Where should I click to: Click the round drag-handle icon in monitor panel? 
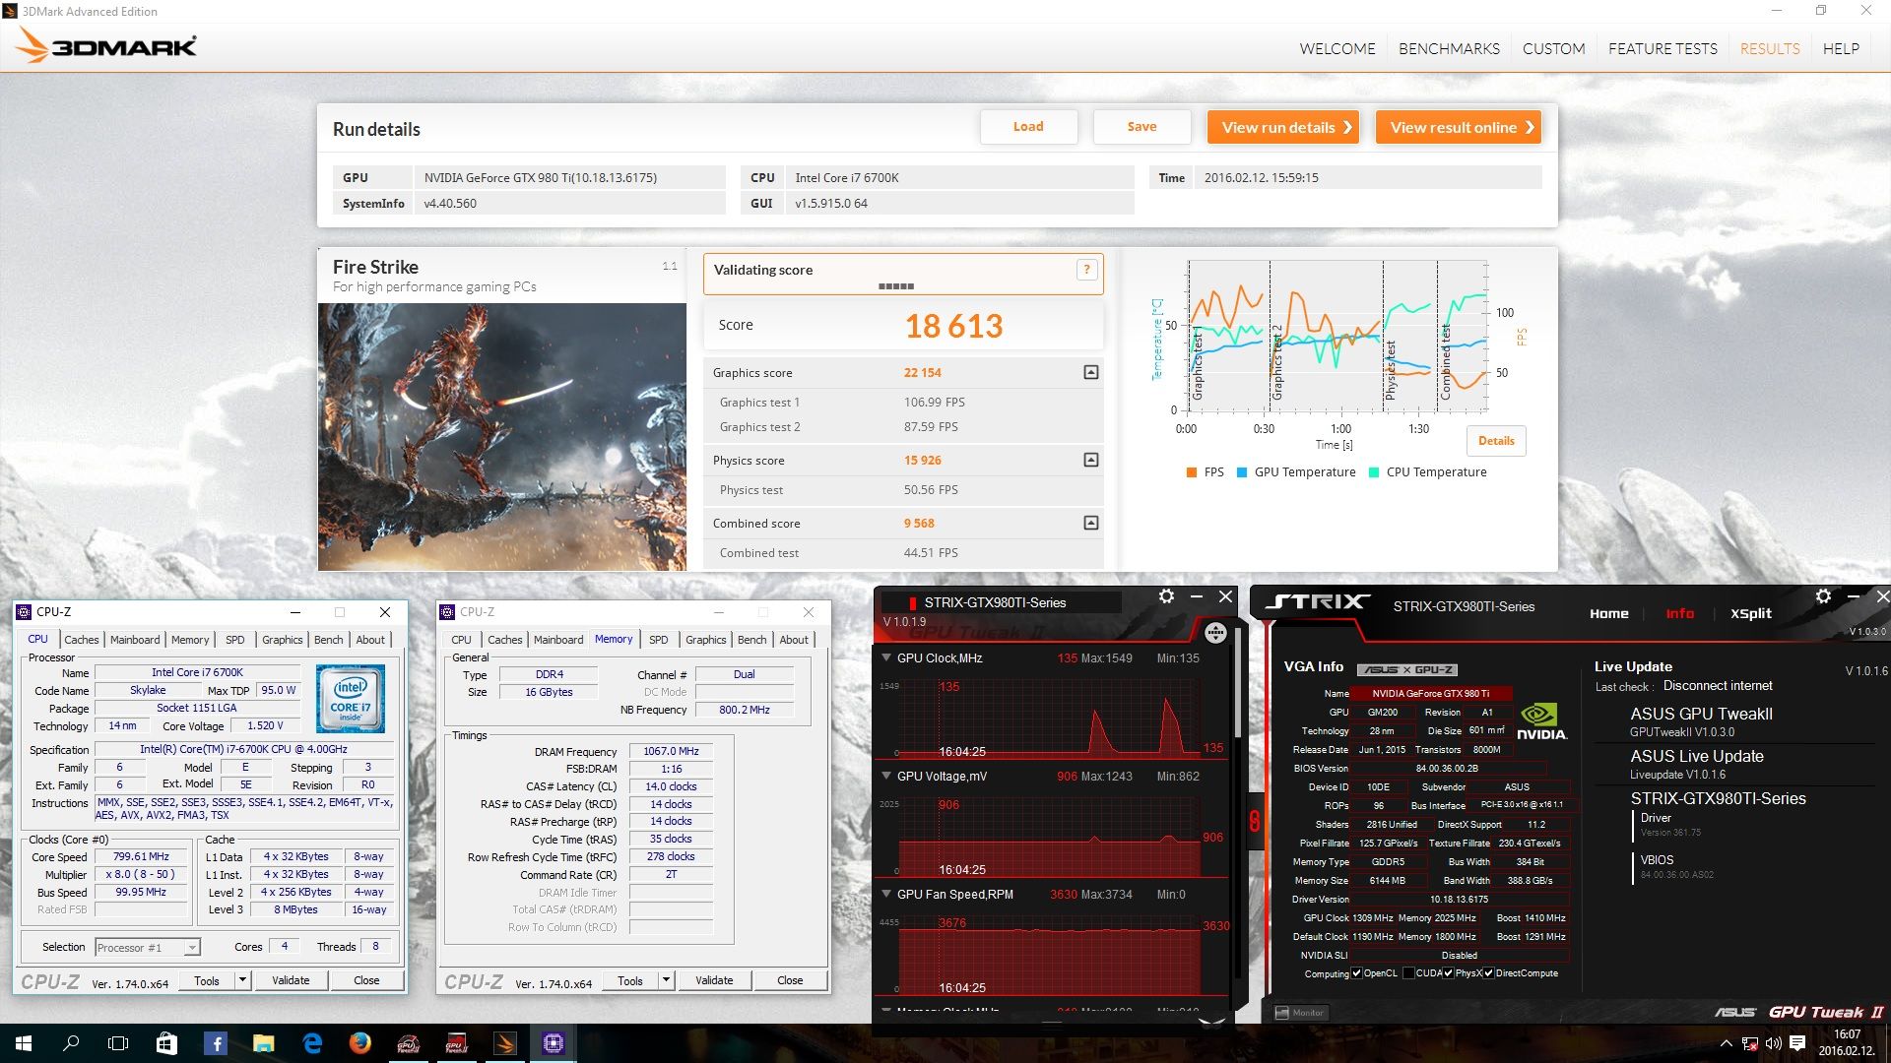tap(1215, 633)
